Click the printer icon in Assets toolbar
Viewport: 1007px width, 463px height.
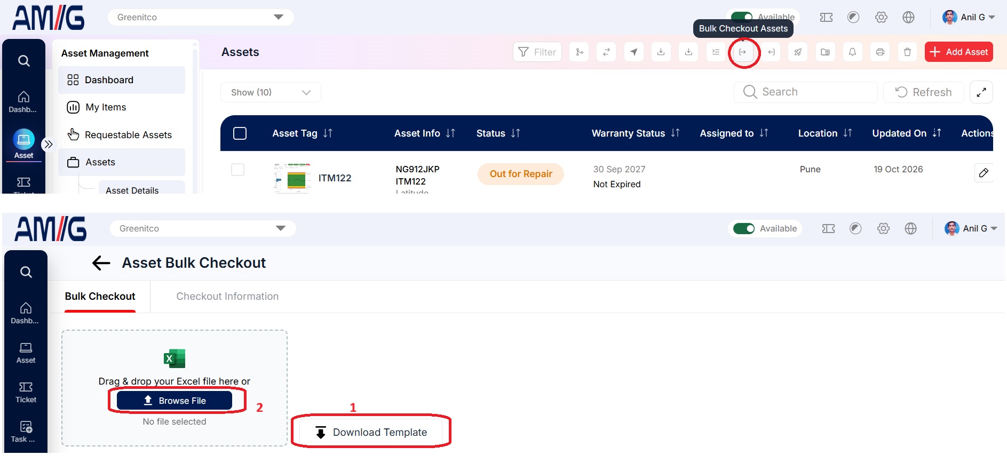(x=880, y=52)
